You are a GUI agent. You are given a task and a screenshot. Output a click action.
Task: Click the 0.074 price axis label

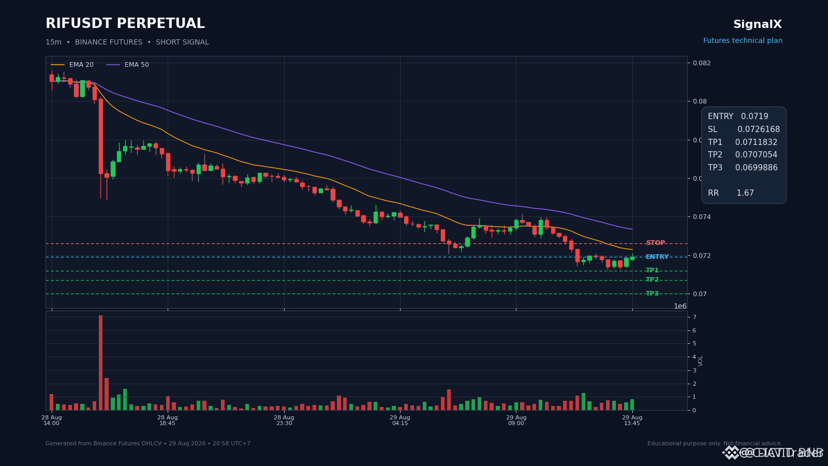tap(702, 217)
